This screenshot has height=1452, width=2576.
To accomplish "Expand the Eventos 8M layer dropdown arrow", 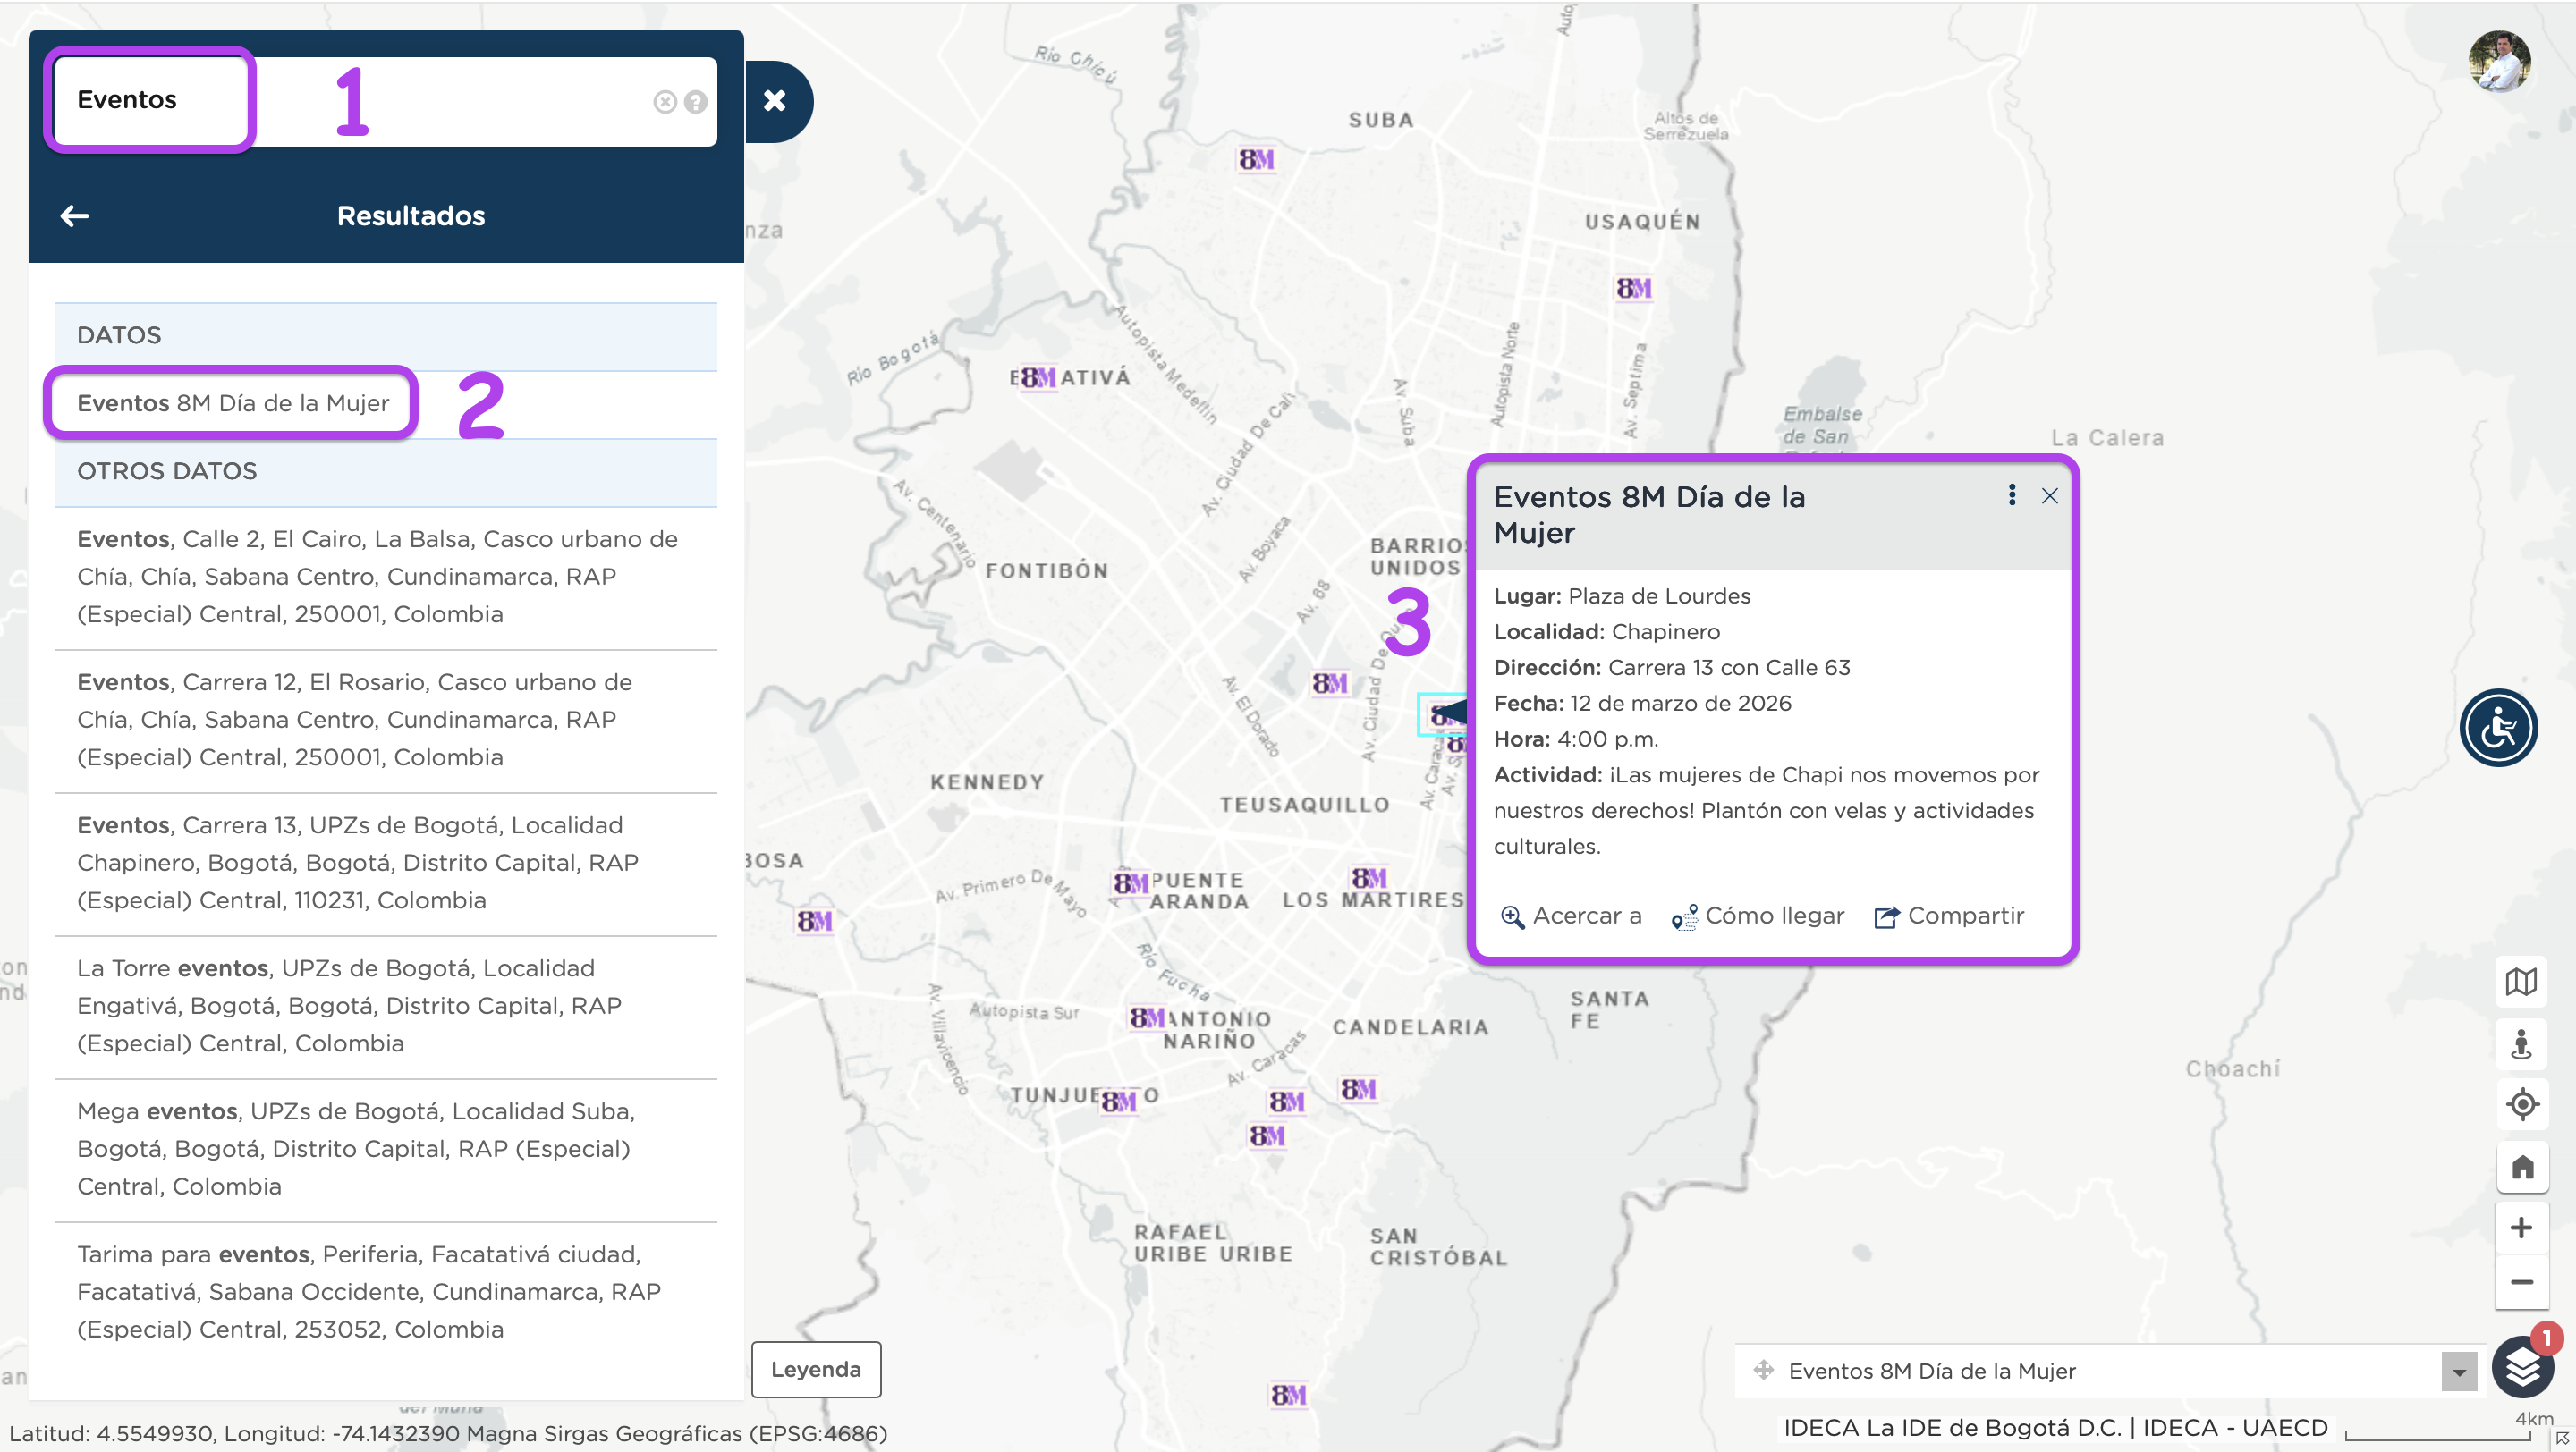I will click(x=2458, y=1372).
